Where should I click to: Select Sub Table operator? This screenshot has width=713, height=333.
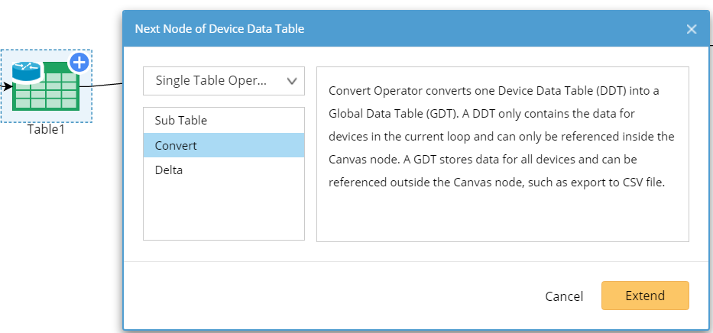[x=180, y=120]
